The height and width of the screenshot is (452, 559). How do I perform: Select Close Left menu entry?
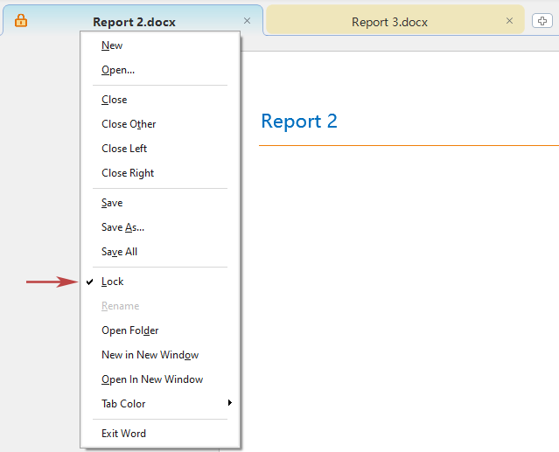click(124, 149)
